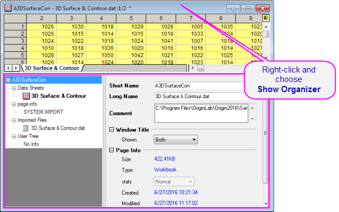Image resolution: width=339 pixels, height=212 pixels.
Task: Click the 3D Surface & Contour.dat file icon
Action: click(26, 128)
